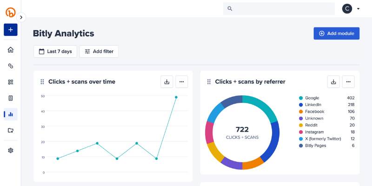
Task: Click the Reddit legend color dot
Action: pyautogui.click(x=301, y=125)
